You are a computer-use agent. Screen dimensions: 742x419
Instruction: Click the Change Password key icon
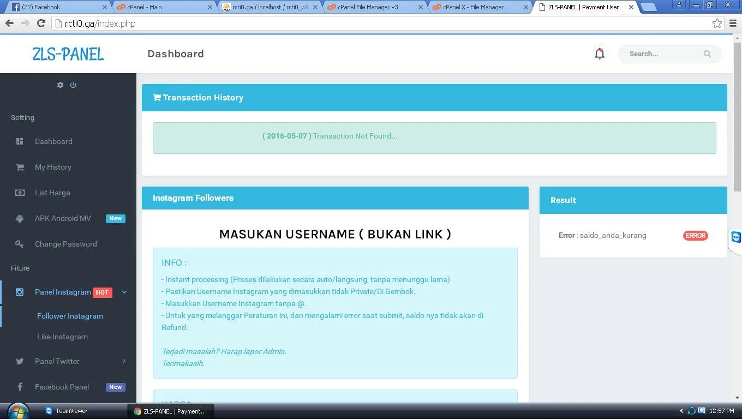20,244
